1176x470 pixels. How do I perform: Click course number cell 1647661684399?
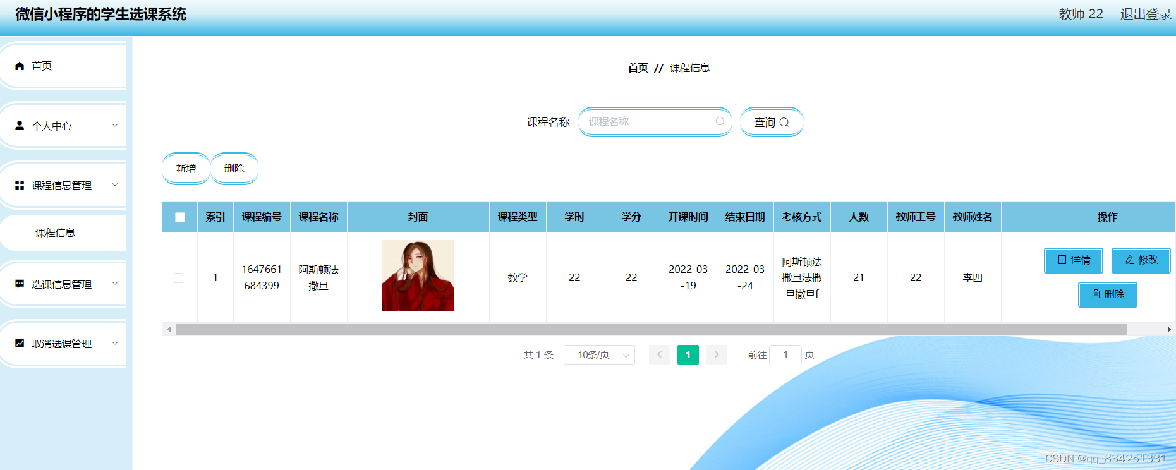tap(262, 277)
